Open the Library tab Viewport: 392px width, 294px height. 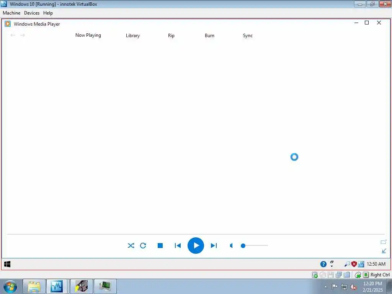[133, 36]
